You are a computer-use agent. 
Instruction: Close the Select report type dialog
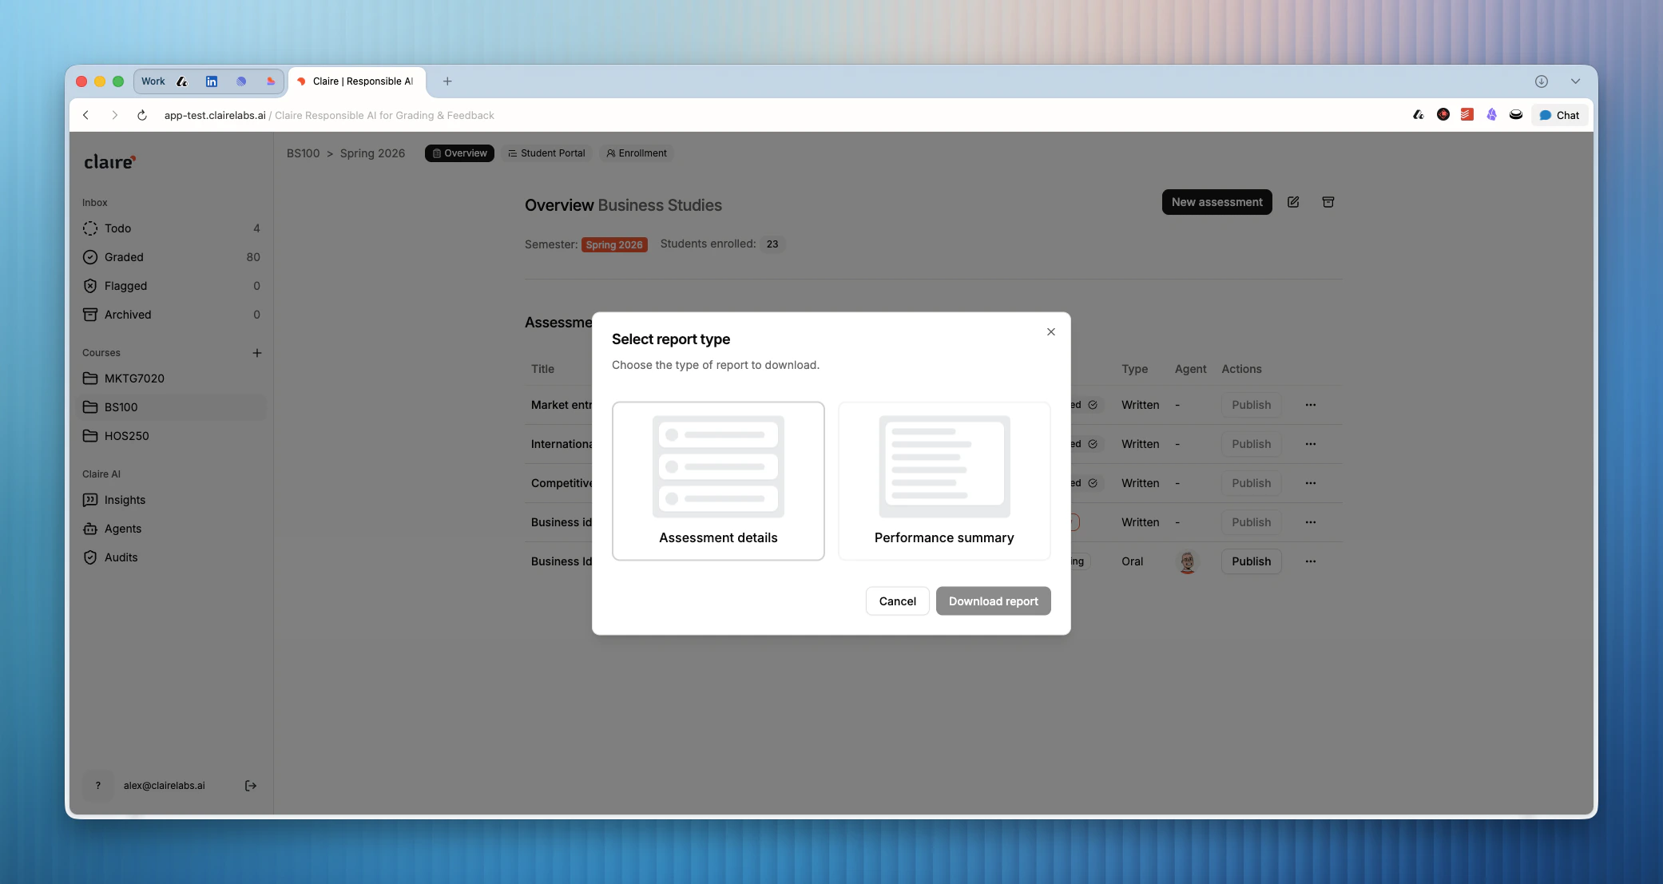(1051, 332)
